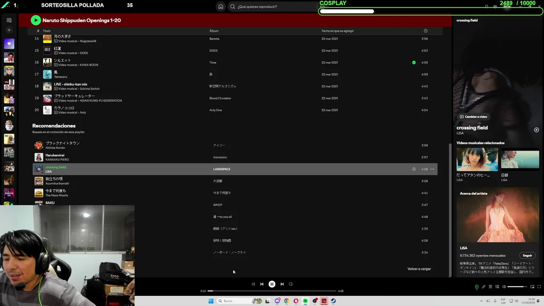Open lyrics microphone icon

point(483,287)
